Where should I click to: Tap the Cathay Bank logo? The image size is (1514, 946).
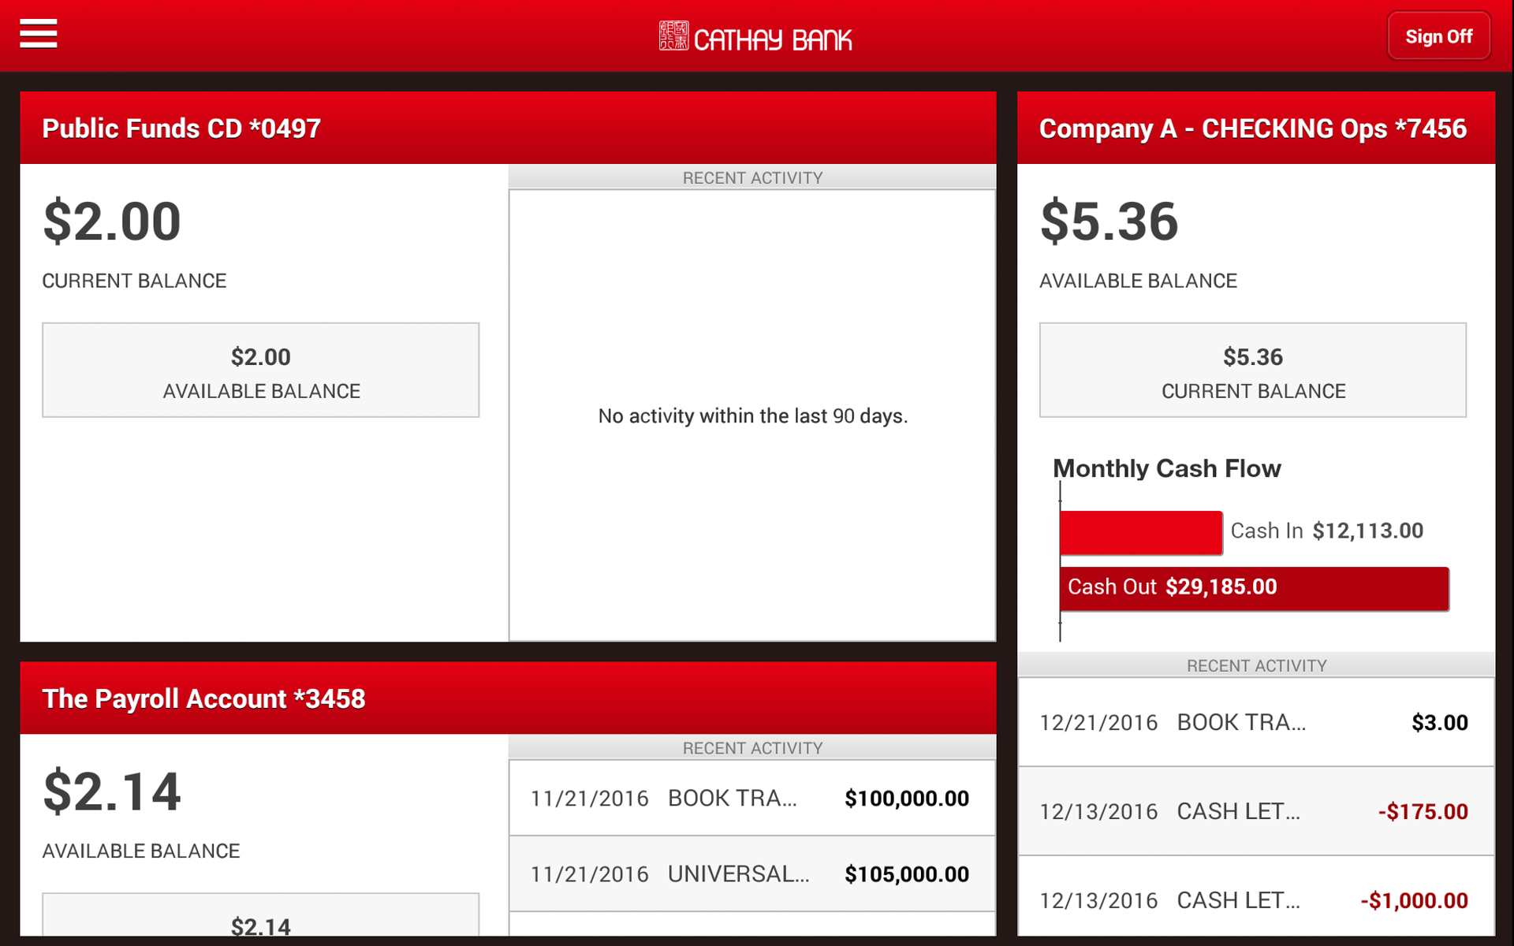tap(755, 37)
